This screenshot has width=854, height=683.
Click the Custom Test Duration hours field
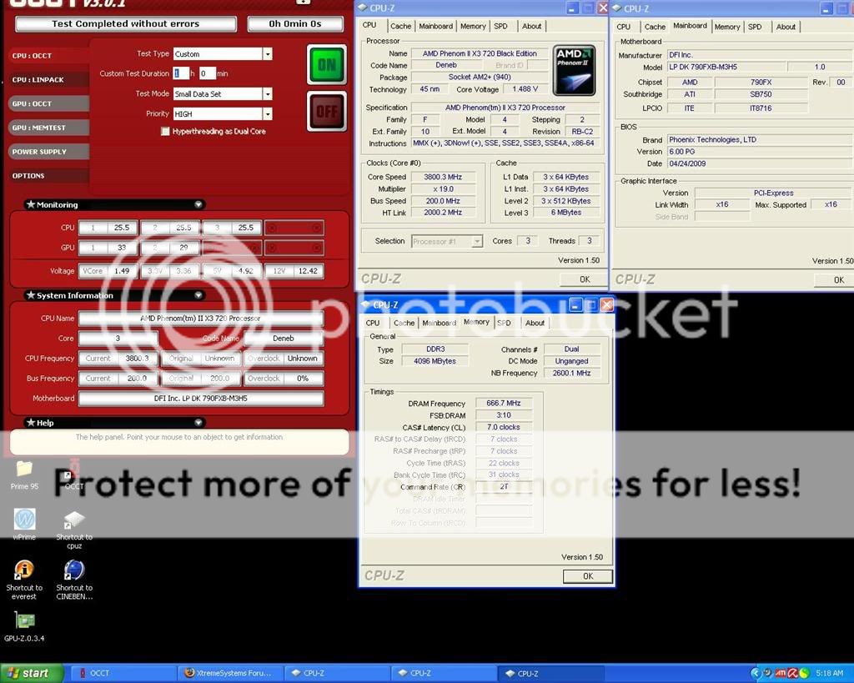(180, 73)
